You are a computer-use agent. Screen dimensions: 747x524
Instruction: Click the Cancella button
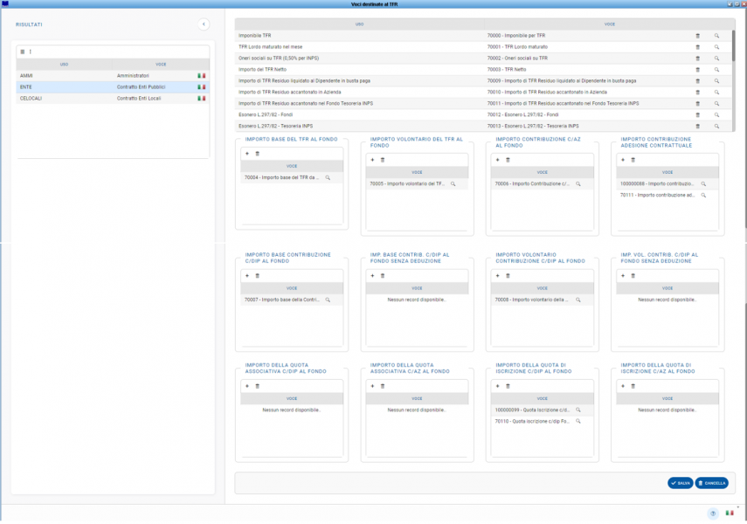pos(712,483)
